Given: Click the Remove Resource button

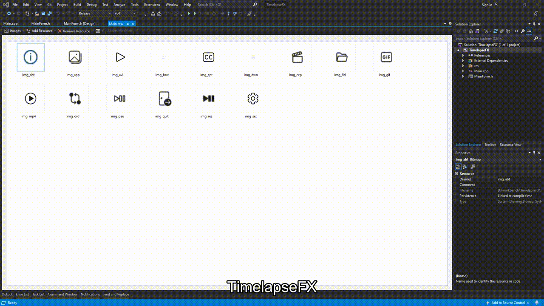Looking at the screenshot, I should 74,31.
